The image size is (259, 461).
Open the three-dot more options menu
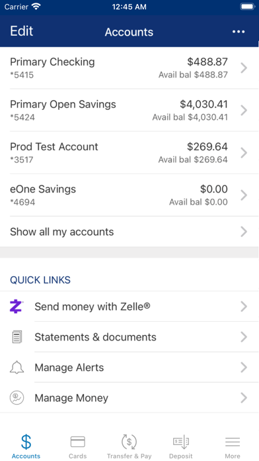[x=239, y=32]
